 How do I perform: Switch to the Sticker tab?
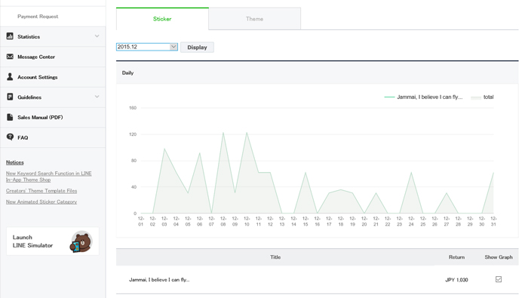click(162, 19)
